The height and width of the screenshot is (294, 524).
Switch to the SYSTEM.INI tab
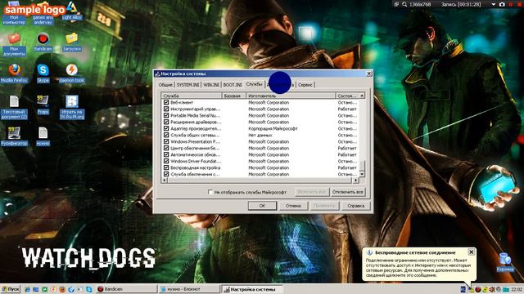click(187, 85)
